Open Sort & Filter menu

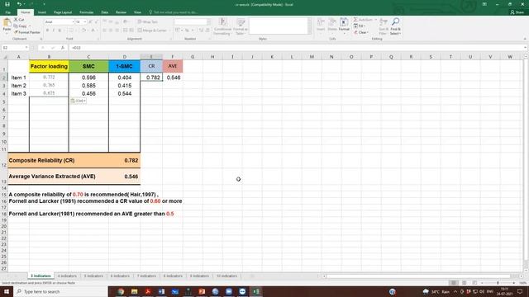pos(384,26)
